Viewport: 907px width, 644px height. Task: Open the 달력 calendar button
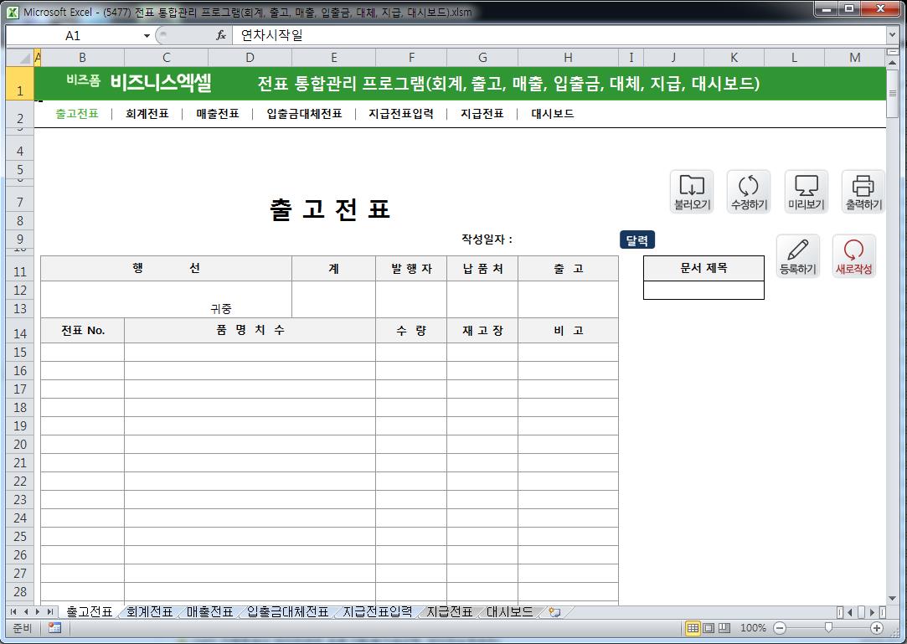point(636,240)
